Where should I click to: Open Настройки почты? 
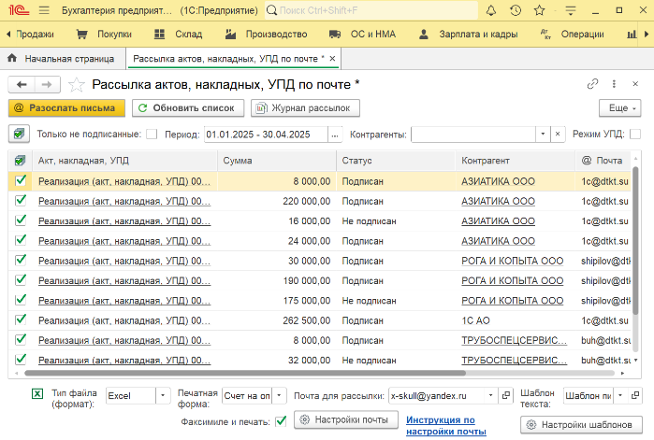(346, 419)
